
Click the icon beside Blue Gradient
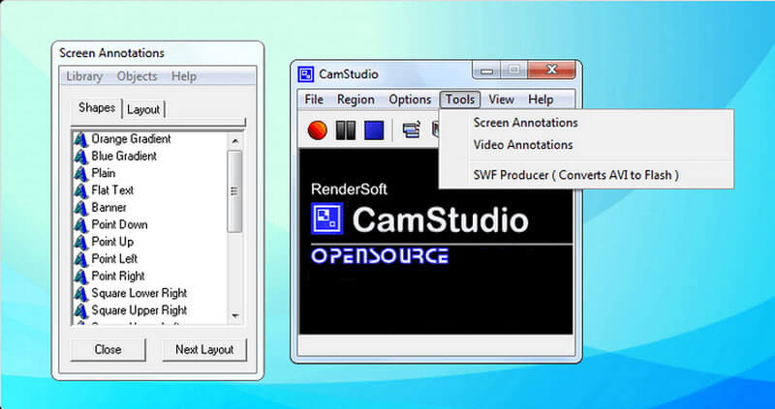80,157
